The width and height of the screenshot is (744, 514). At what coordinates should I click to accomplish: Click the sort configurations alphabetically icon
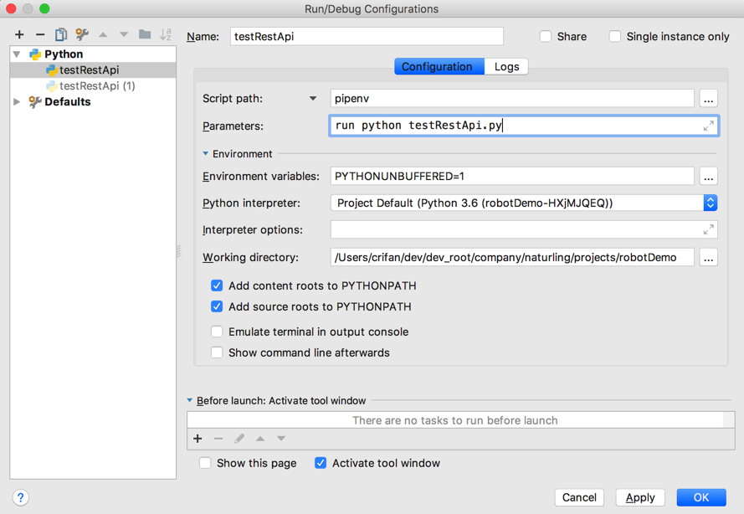coord(166,34)
